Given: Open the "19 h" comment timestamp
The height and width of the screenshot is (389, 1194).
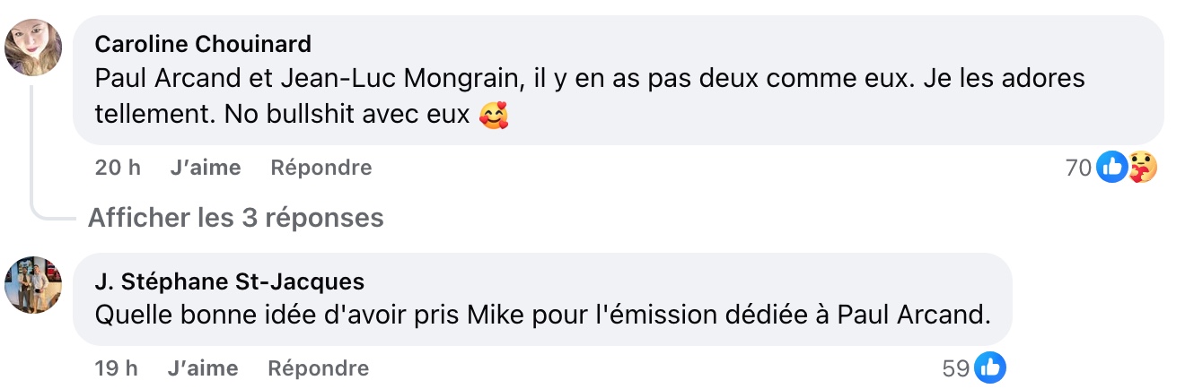Looking at the screenshot, I should [x=116, y=368].
